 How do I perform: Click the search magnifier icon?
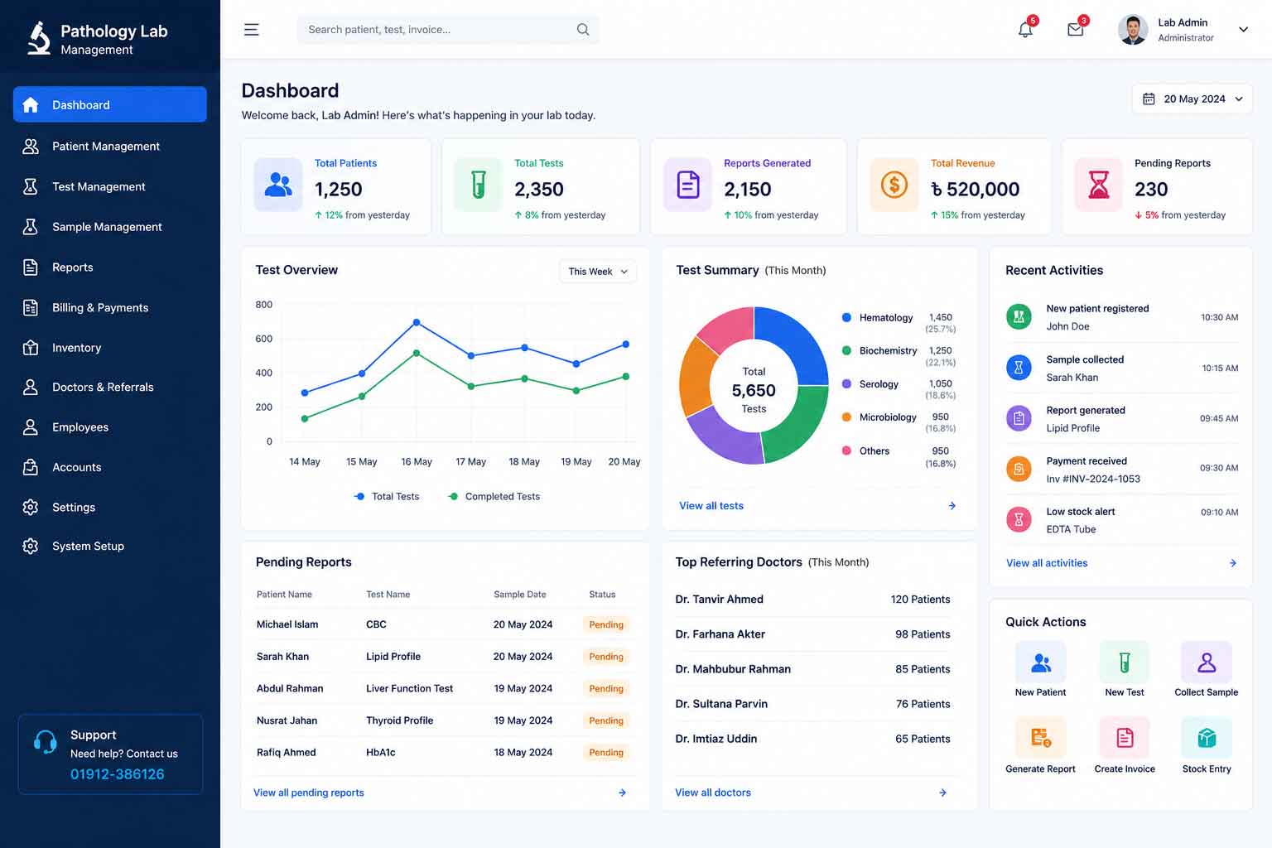tap(583, 30)
